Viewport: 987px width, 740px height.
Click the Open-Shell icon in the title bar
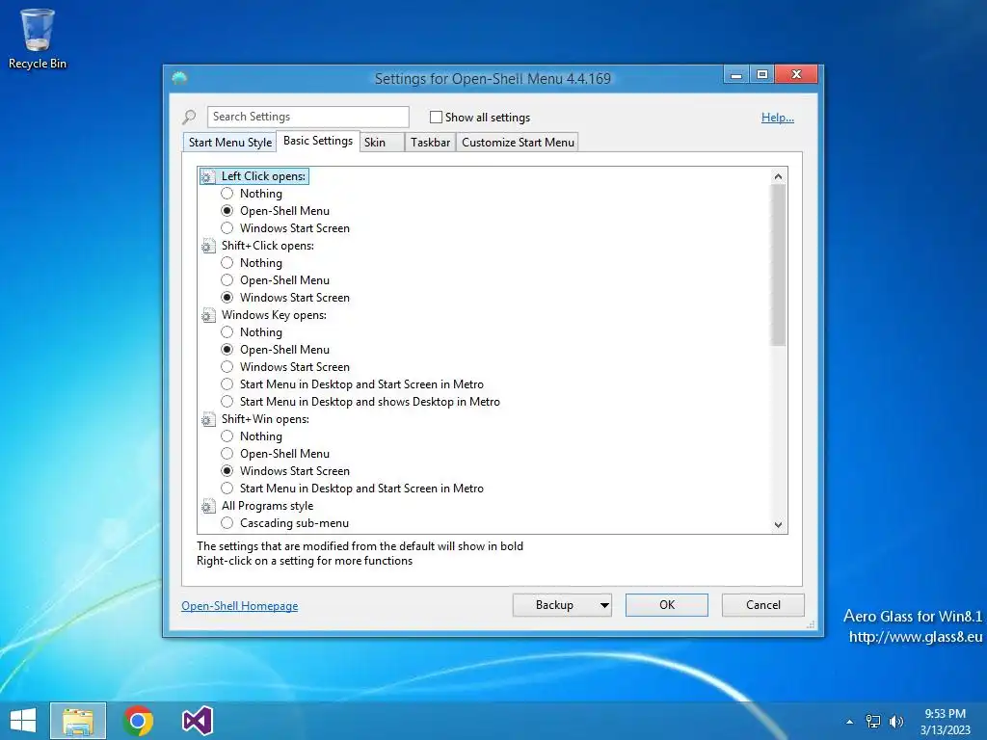pos(179,78)
